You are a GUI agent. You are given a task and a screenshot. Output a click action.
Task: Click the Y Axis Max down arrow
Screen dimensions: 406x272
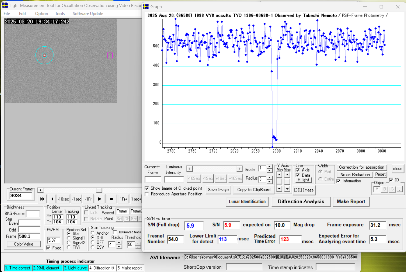pyautogui.click(x=287, y=189)
